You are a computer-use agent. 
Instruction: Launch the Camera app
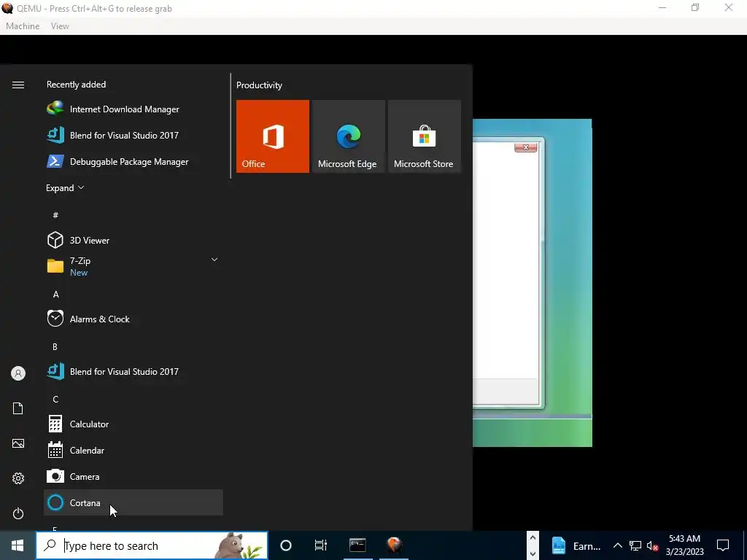[x=133, y=476]
